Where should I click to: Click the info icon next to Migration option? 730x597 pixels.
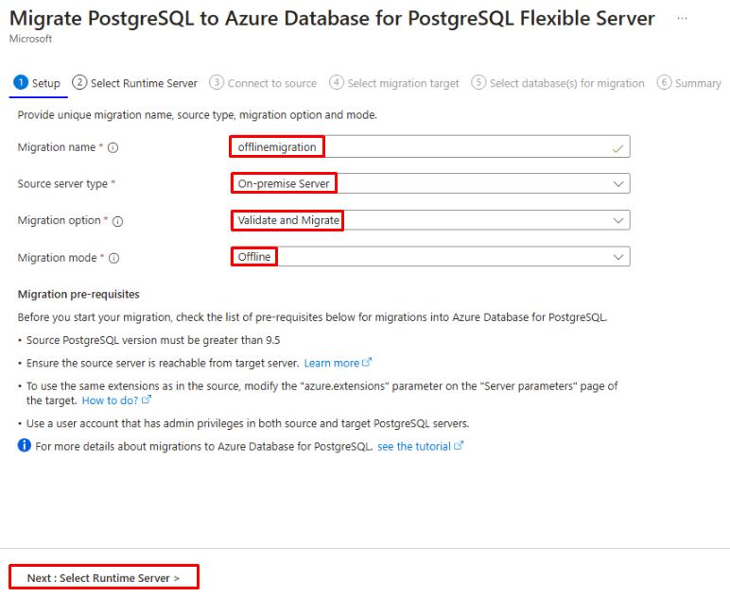point(118,221)
